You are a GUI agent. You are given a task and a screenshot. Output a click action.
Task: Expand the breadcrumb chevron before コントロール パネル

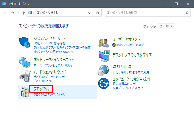click(34, 13)
